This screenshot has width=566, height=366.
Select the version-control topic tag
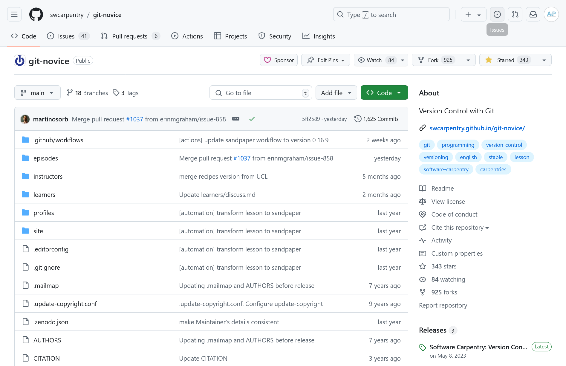click(x=504, y=145)
